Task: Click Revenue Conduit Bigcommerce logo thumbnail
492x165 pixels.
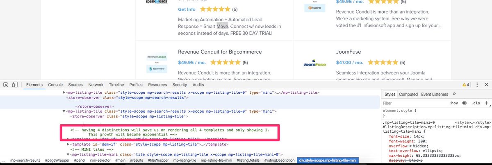Action: pyautogui.click(x=157, y=63)
